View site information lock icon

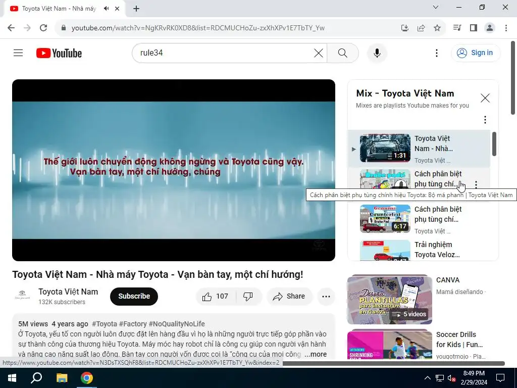point(64,28)
